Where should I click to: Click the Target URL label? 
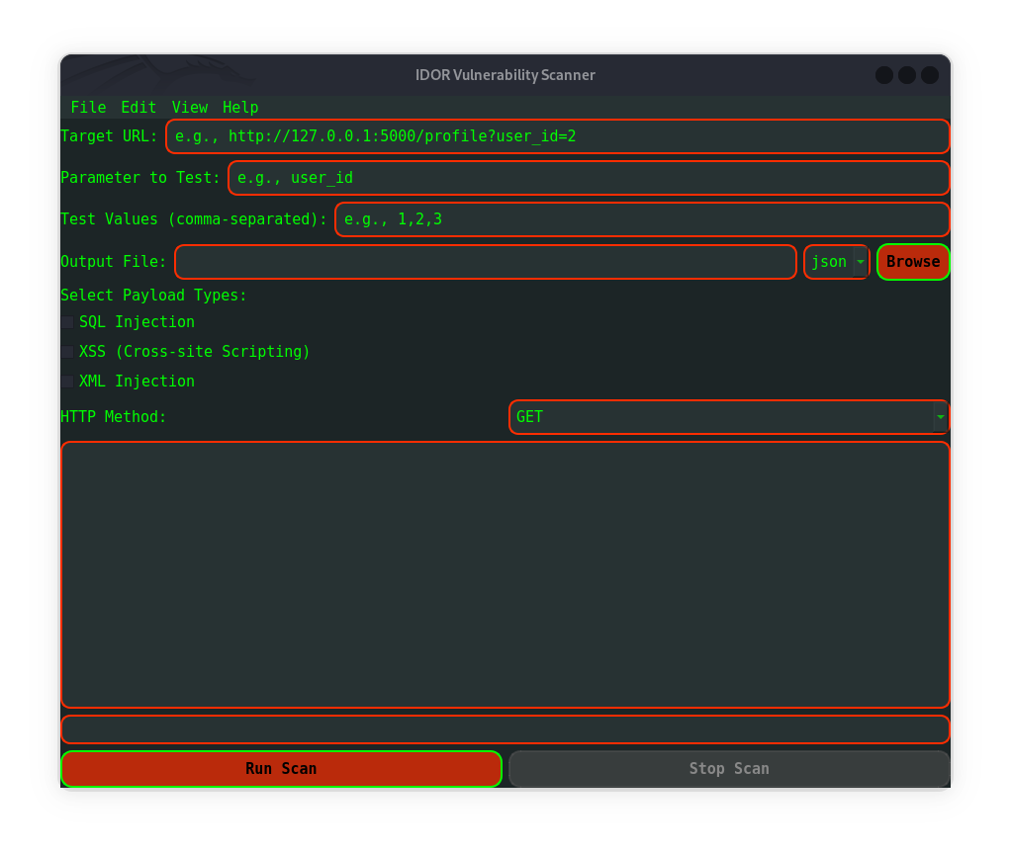pyautogui.click(x=109, y=136)
